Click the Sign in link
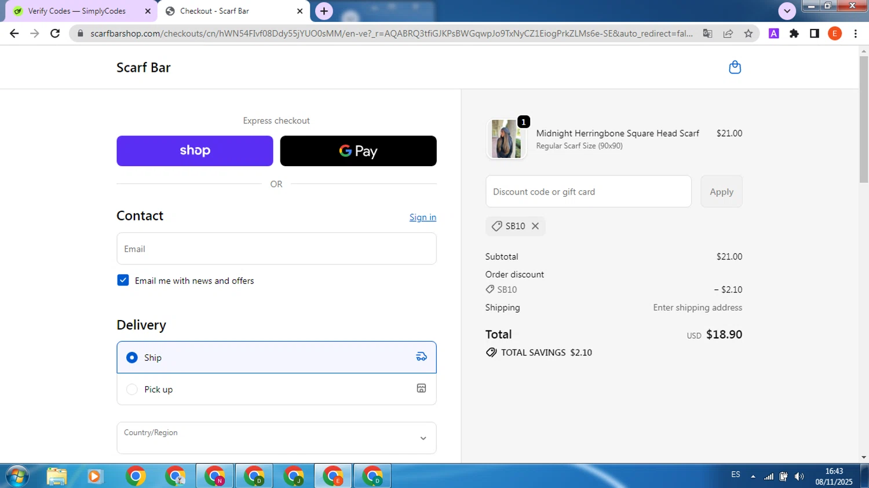The width and height of the screenshot is (869, 488). 423,217
